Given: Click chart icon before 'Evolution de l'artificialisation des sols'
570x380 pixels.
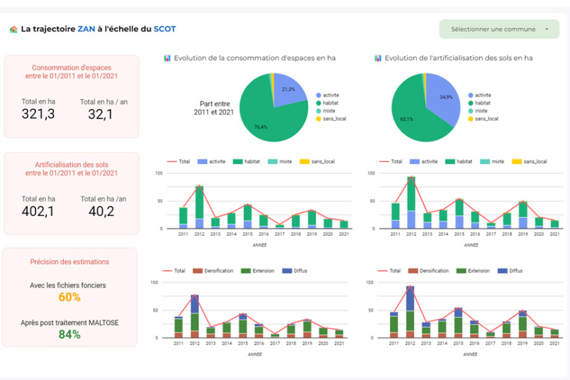Looking at the screenshot, I should pyautogui.click(x=378, y=59).
